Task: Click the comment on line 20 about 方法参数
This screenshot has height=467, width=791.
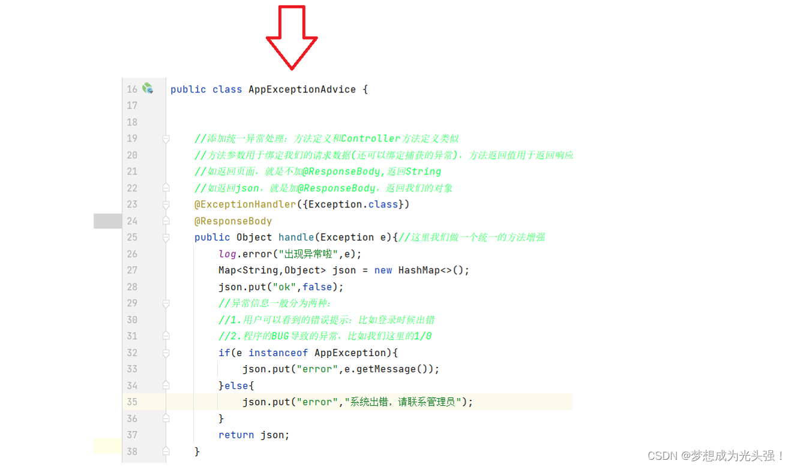Action: click(384, 155)
